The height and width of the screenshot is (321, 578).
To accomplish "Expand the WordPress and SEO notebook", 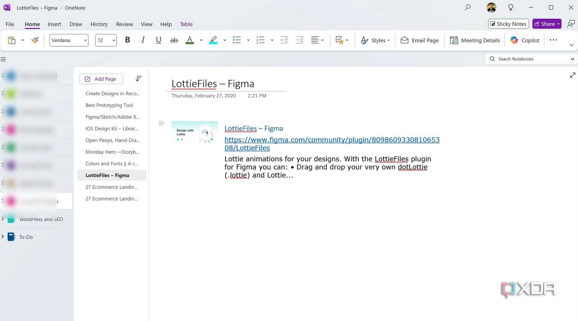I will point(3,219).
